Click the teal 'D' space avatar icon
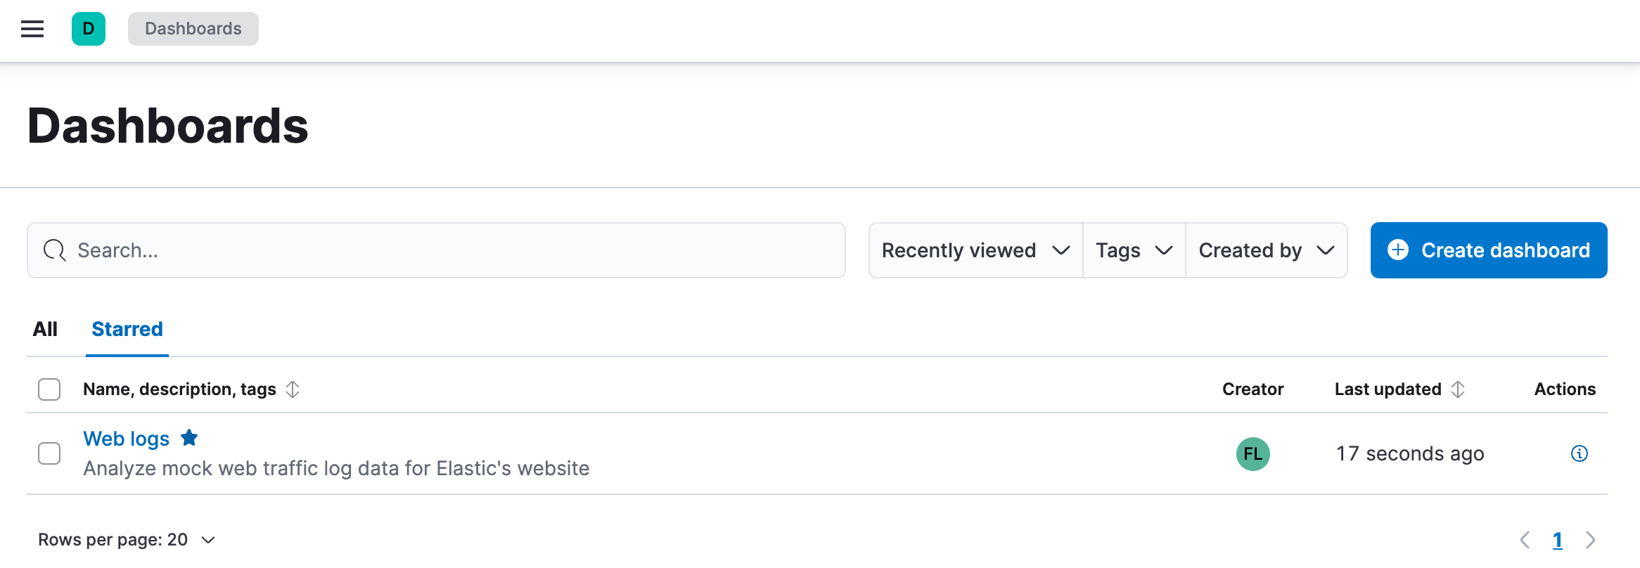1640x568 pixels. (87, 29)
